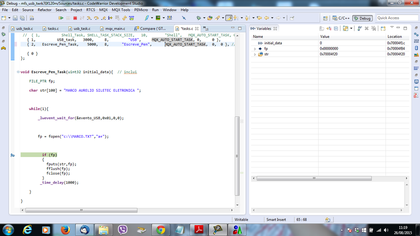420x236 pixels.
Task: Switch to the Compare editor tab
Action: point(150,29)
